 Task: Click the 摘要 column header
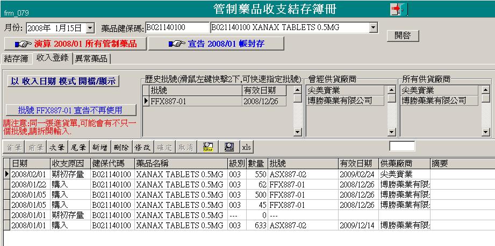(x=463, y=163)
